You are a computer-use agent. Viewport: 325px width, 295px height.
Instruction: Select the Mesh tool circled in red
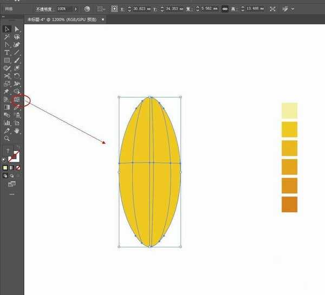point(17,100)
